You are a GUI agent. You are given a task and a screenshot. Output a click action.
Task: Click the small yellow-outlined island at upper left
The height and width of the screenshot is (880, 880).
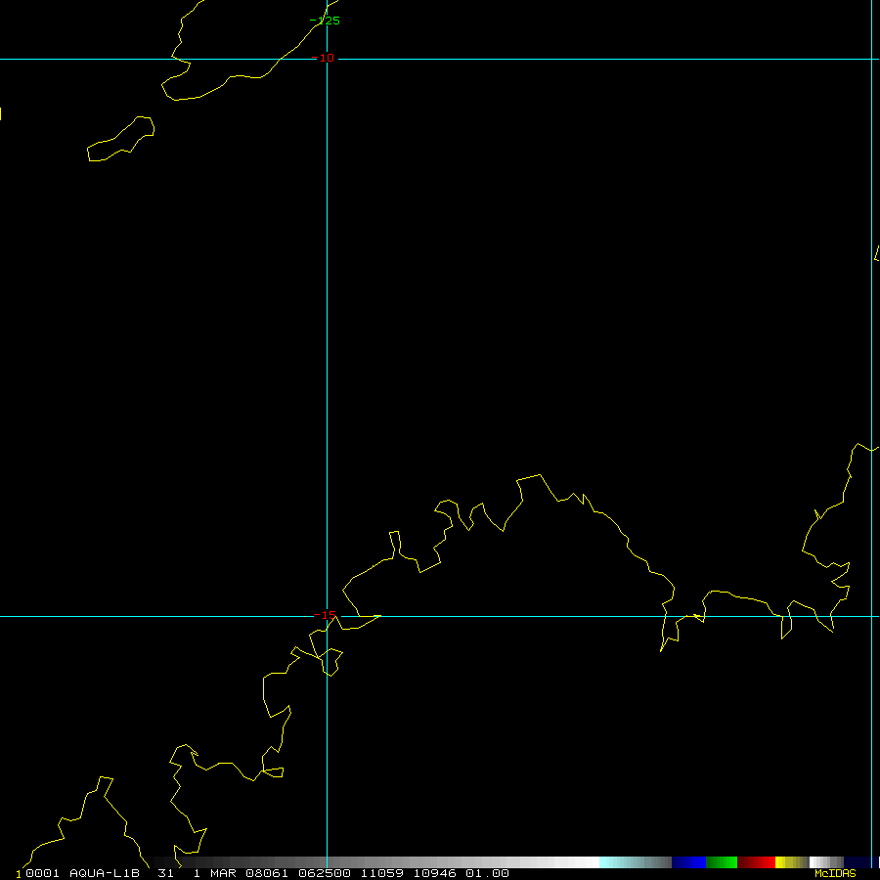click(122, 140)
